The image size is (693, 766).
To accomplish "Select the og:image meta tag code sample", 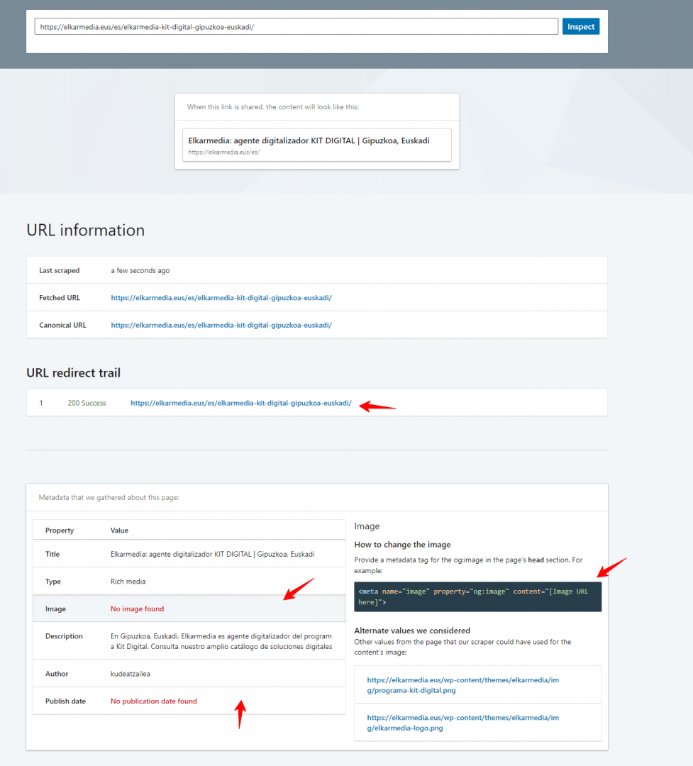I will tap(477, 596).
